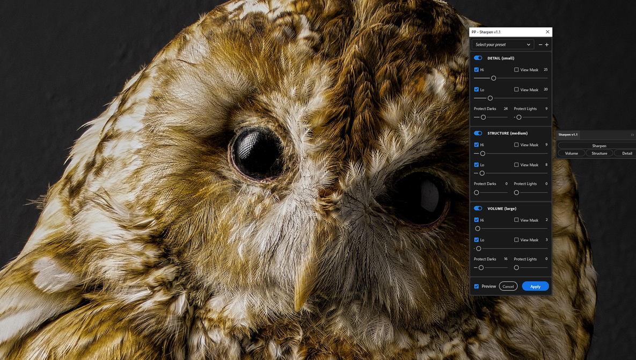Click Structure button in side panel
This screenshot has height=360, width=636.
[x=599, y=153]
